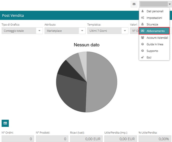
Task: Open Impostazioni from user menu
Action: coord(154,18)
